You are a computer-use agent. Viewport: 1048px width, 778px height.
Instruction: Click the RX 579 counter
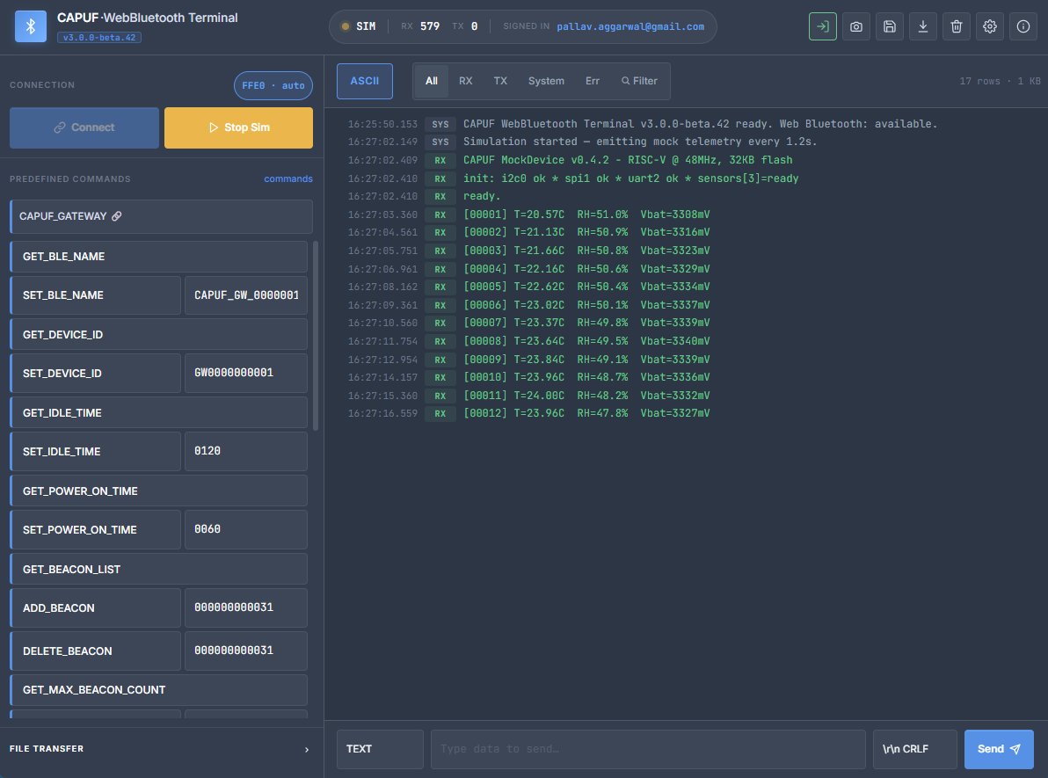tap(419, 26)
